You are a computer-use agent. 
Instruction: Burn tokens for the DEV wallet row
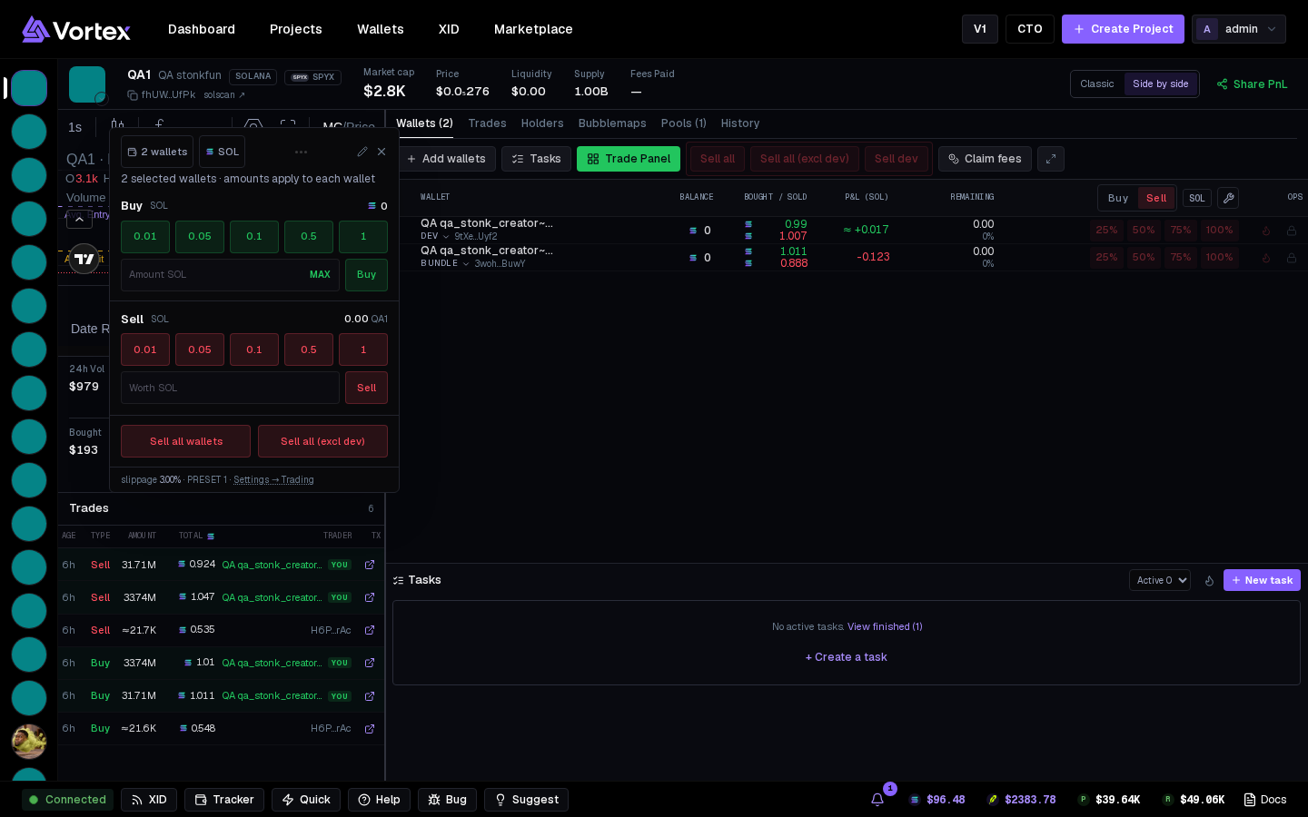1266,231
